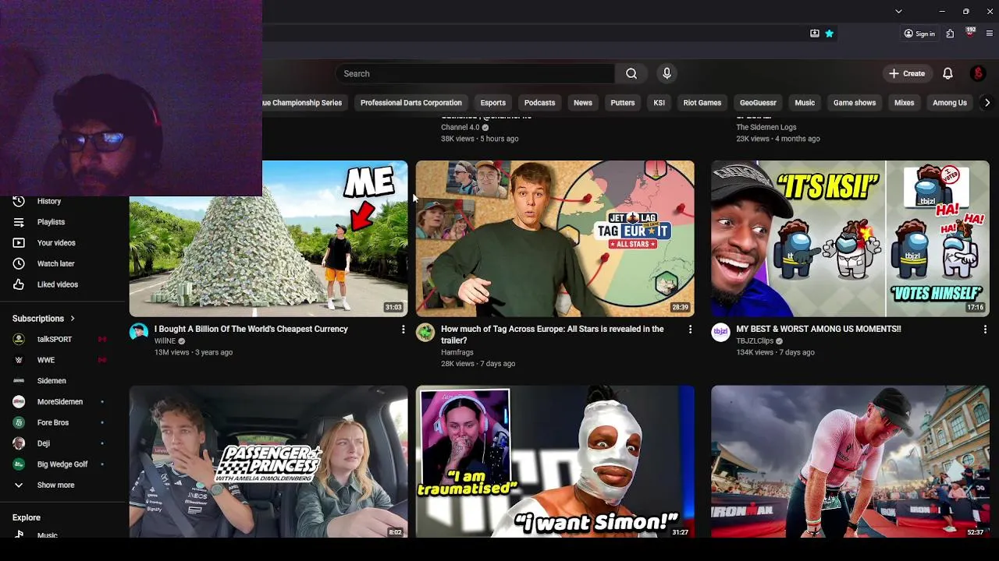The height and width of the screenshot is (561, 999).
Task: Open 'MY BEST & WORST AMONG US MOMENTS!!' title
Action: pyautogui.click(x=818, y=329)
